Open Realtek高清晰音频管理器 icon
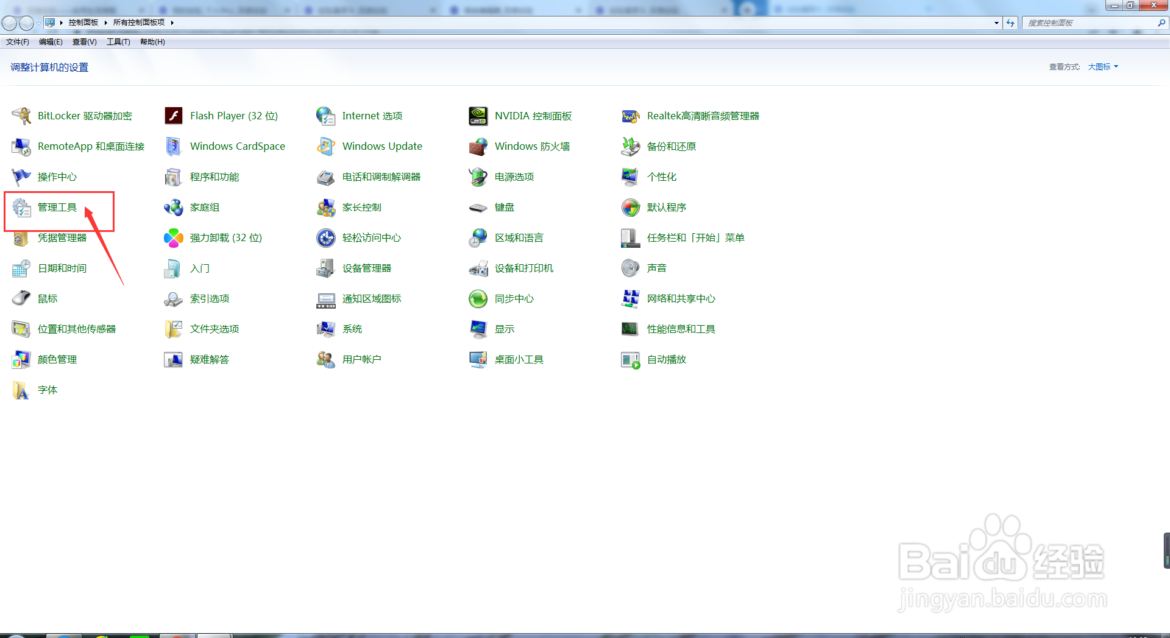 tap(631, 116)
